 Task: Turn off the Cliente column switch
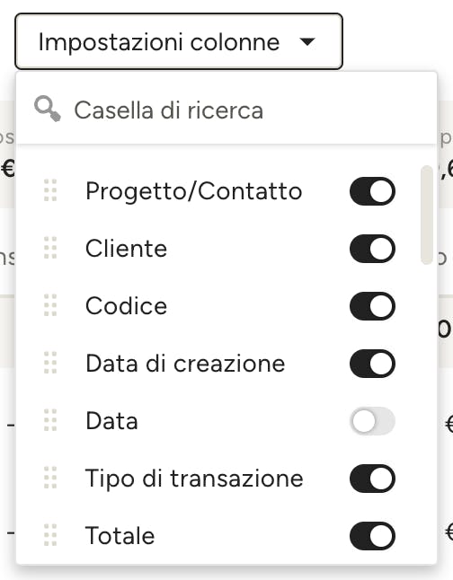372,249
